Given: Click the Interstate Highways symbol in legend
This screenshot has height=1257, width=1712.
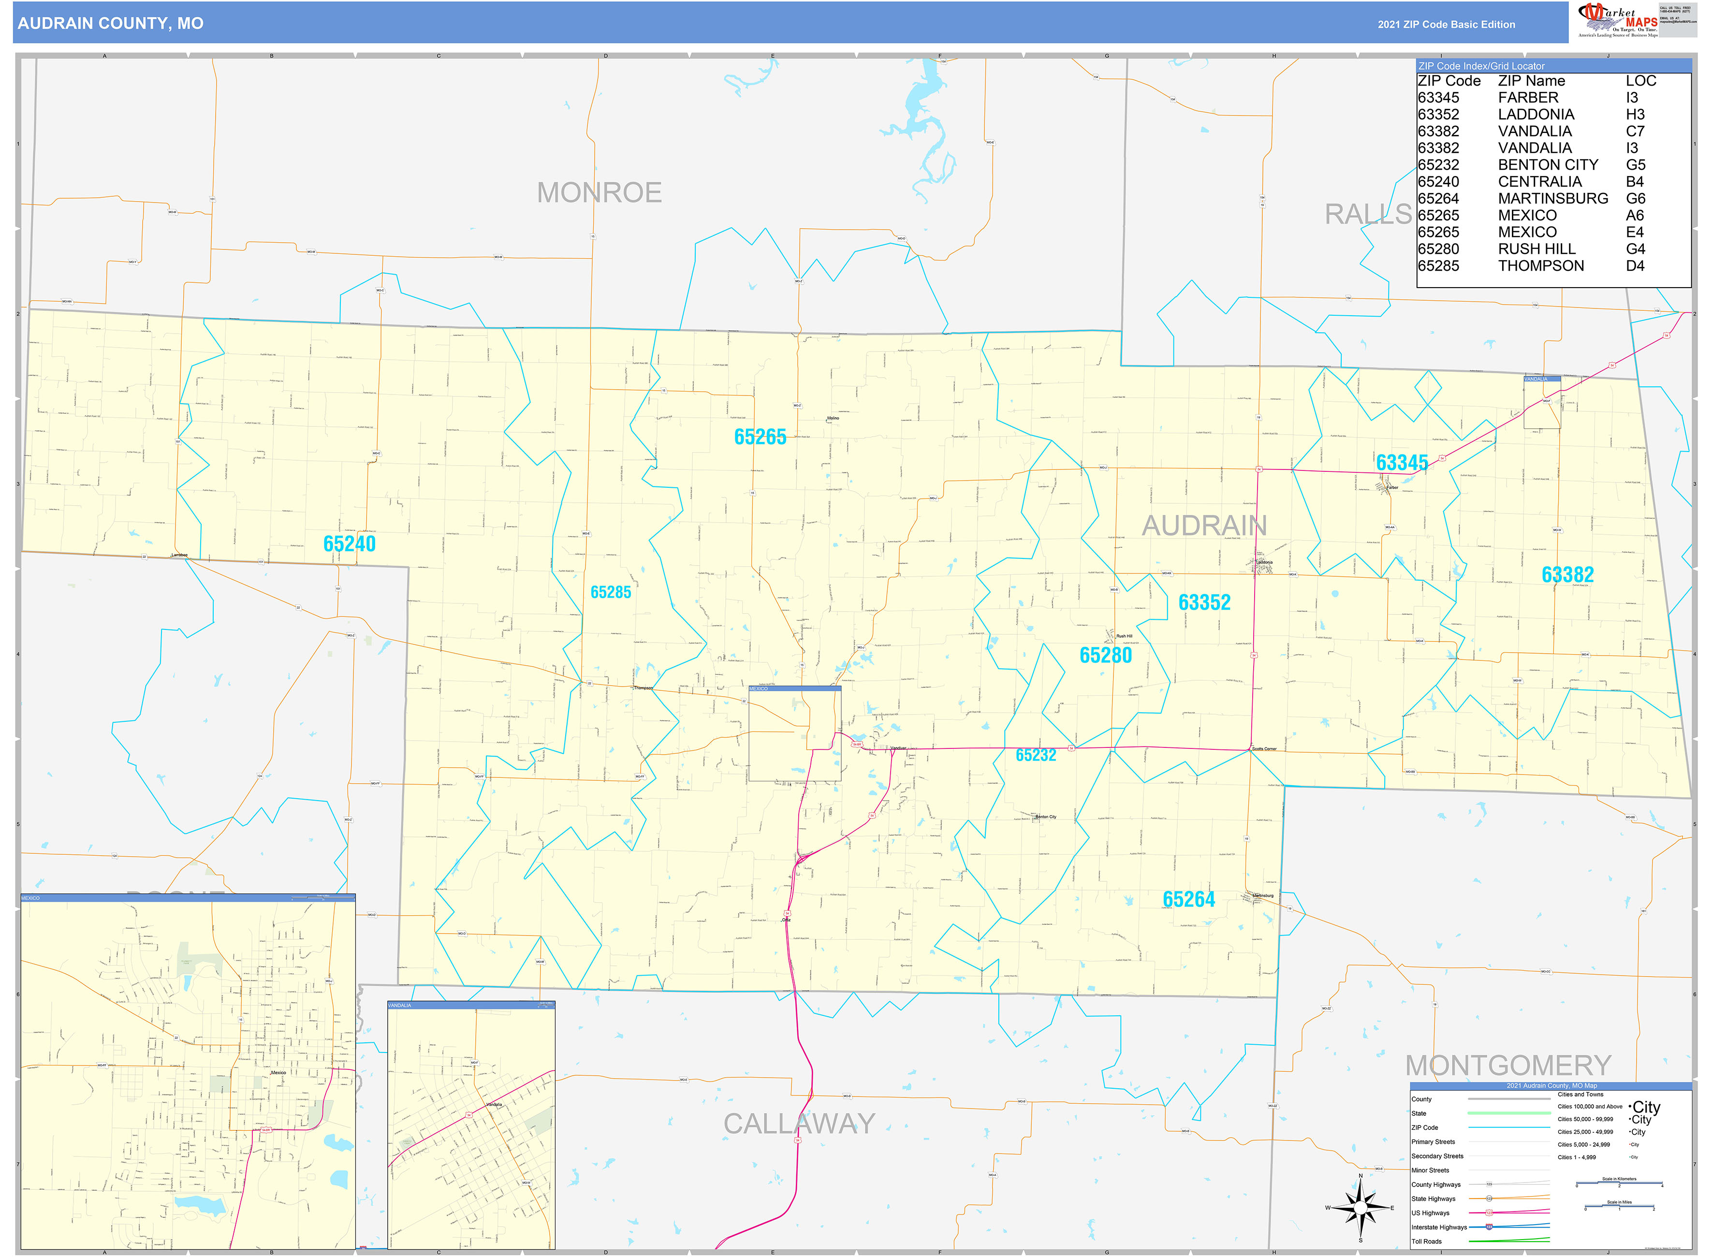Looking at the screenshot, I should (x=1489, y=1228).
